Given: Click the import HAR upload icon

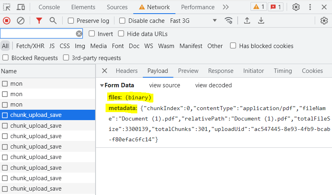Looking at the screenshot, I should (x=247, y=21).
